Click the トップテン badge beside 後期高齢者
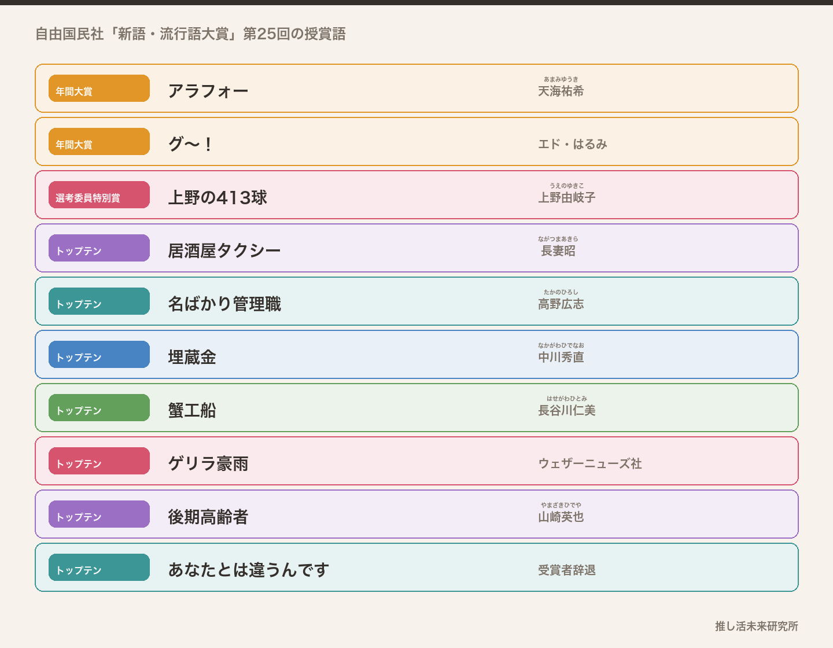Screen dimensions: 833x648 (99, 514)
